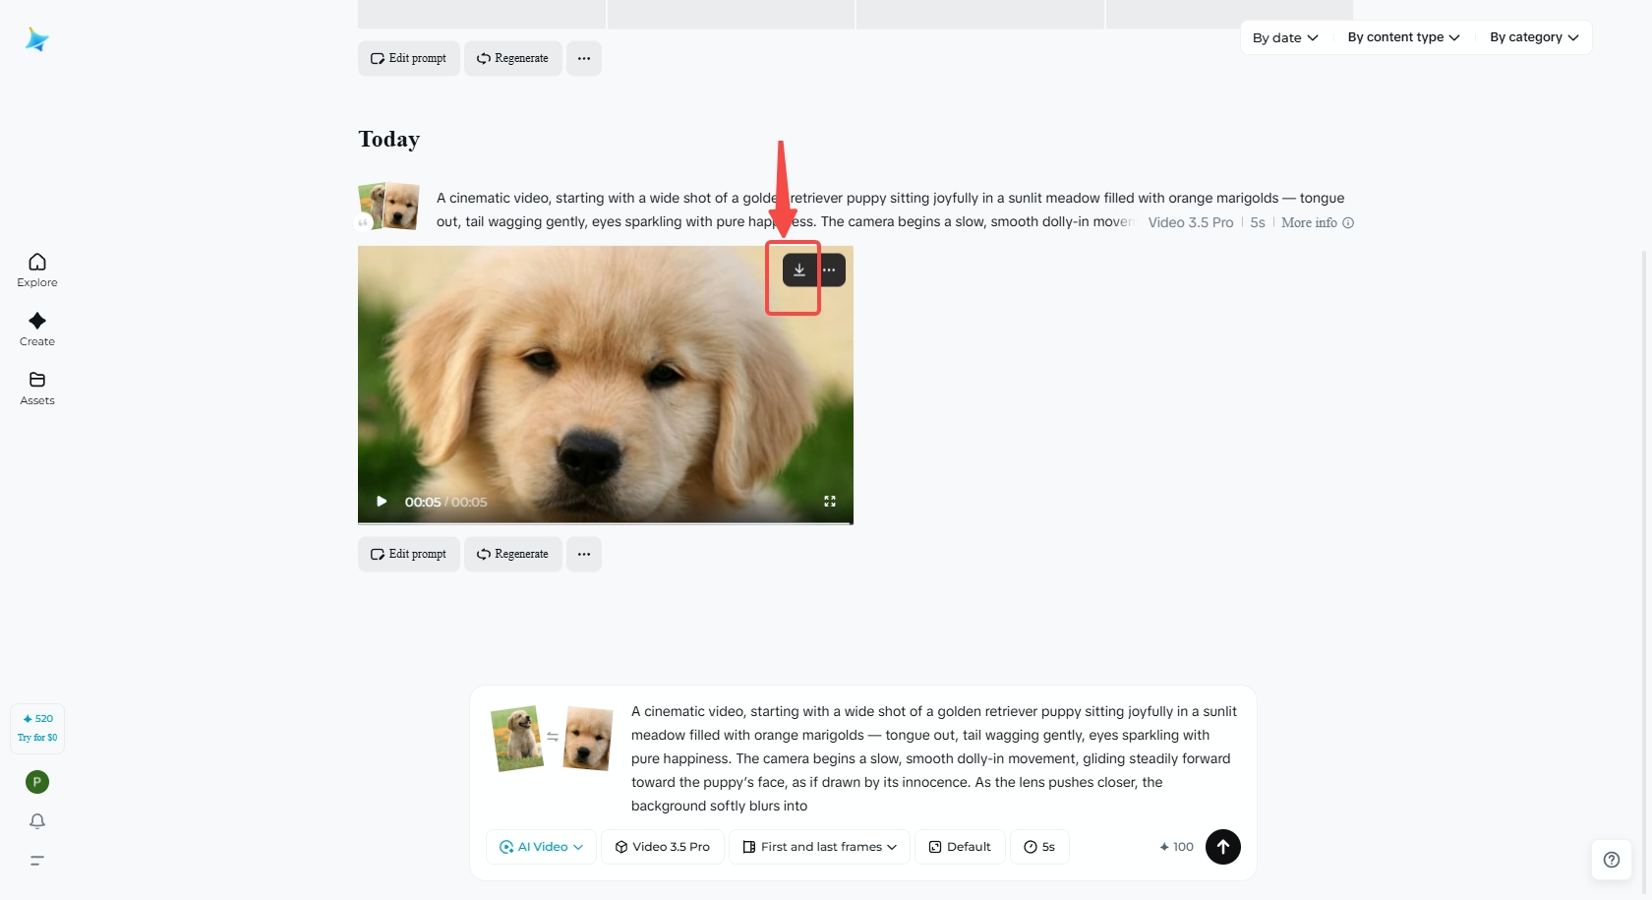The width and height of the screenshot is (1652, 900).
Task: Seek on the video progress bar
Action: pyautogui.click(x=606, y=522)
